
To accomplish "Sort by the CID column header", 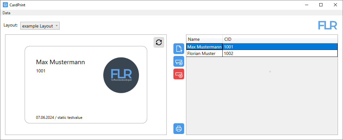I will (x=280, y=40).
